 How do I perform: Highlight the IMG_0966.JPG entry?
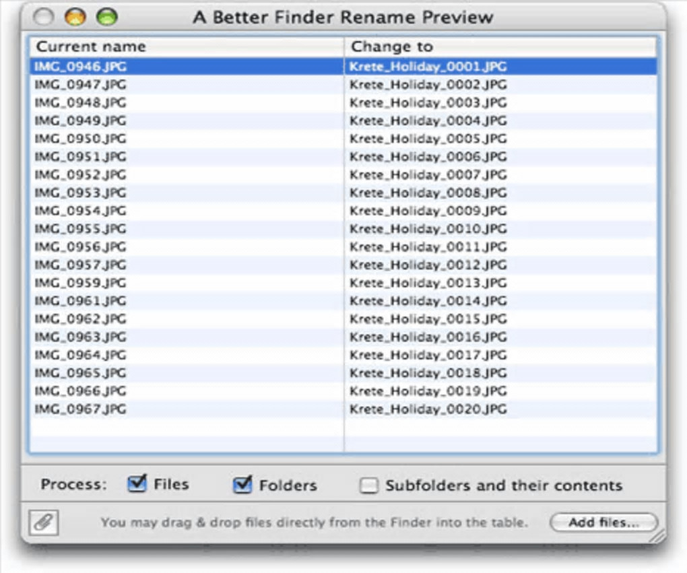click(343, 391)
